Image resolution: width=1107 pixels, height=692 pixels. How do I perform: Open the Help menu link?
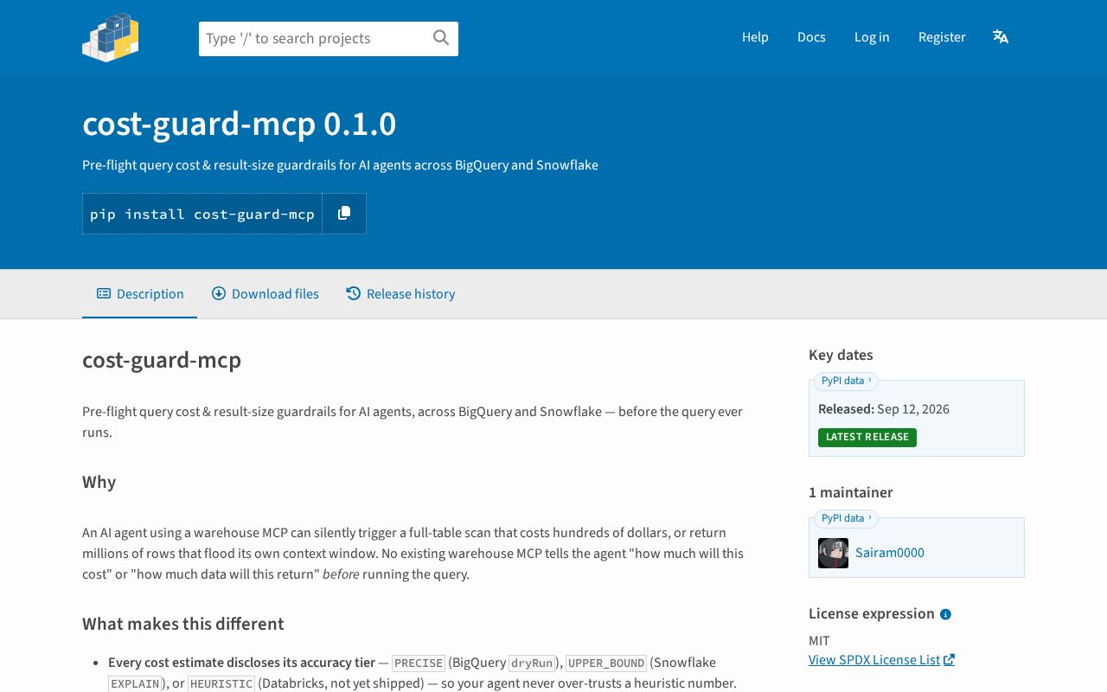pos(755,36)
